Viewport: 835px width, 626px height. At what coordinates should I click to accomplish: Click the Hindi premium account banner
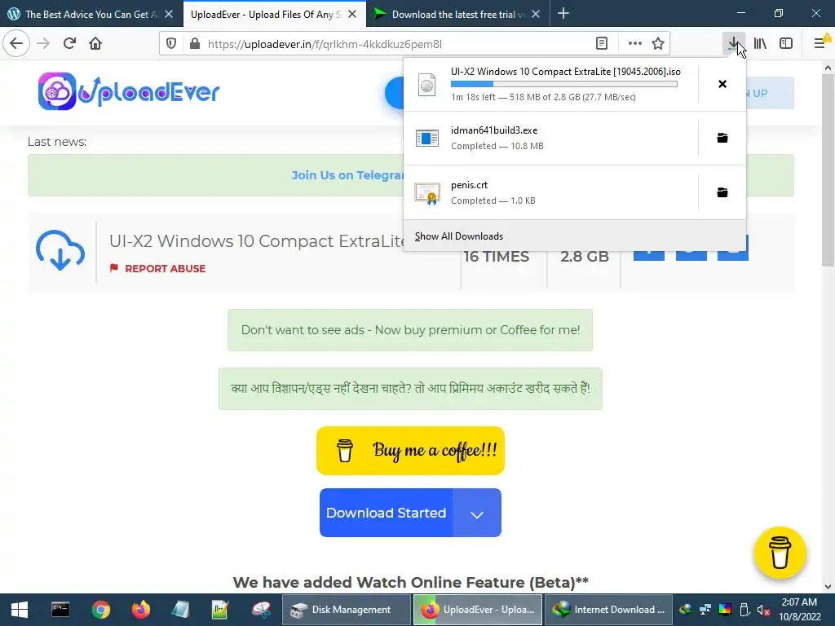pyautogui.click(x=410, y=389)
